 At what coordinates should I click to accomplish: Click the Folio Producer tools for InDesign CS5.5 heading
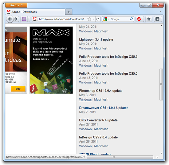click(108, 57)
